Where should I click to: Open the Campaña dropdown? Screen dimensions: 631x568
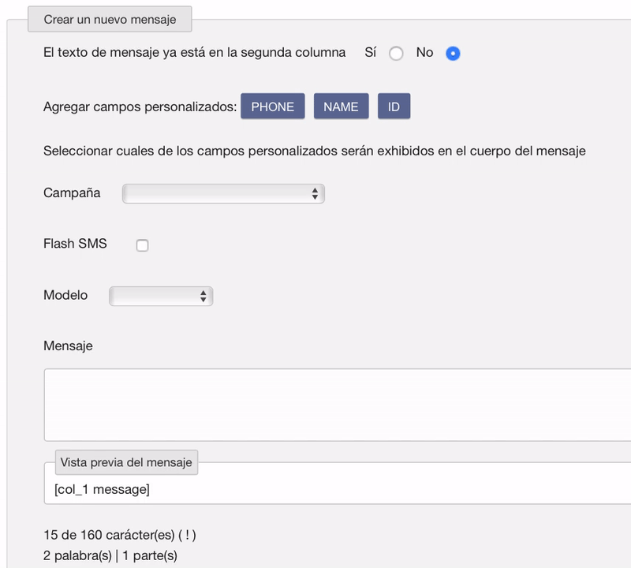coord(223,193)
